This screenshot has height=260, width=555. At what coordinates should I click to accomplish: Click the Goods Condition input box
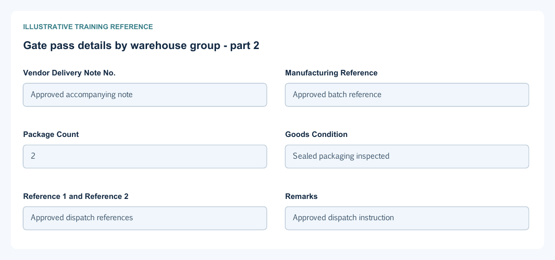[407, 156]
